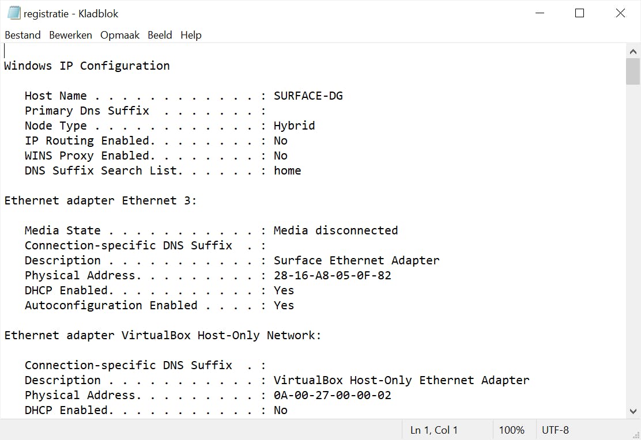Click the Kladblok notepad icon in title bar
The width and height of the screenshot is (641, 440).
(14, 13)
